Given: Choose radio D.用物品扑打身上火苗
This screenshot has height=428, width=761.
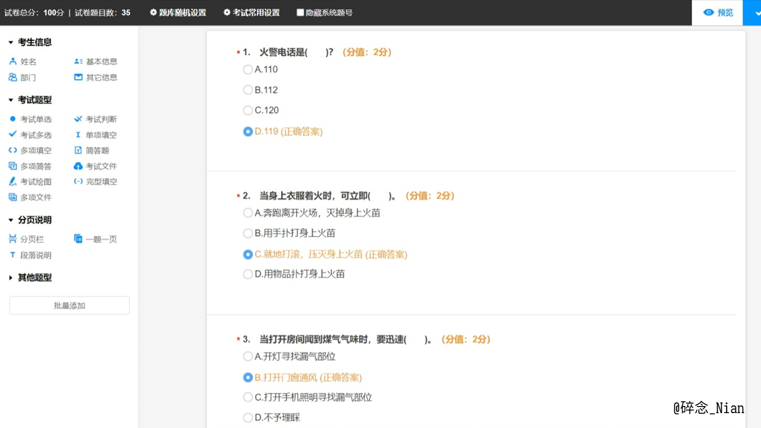Looking at the screenshot, I should (248, 274).
